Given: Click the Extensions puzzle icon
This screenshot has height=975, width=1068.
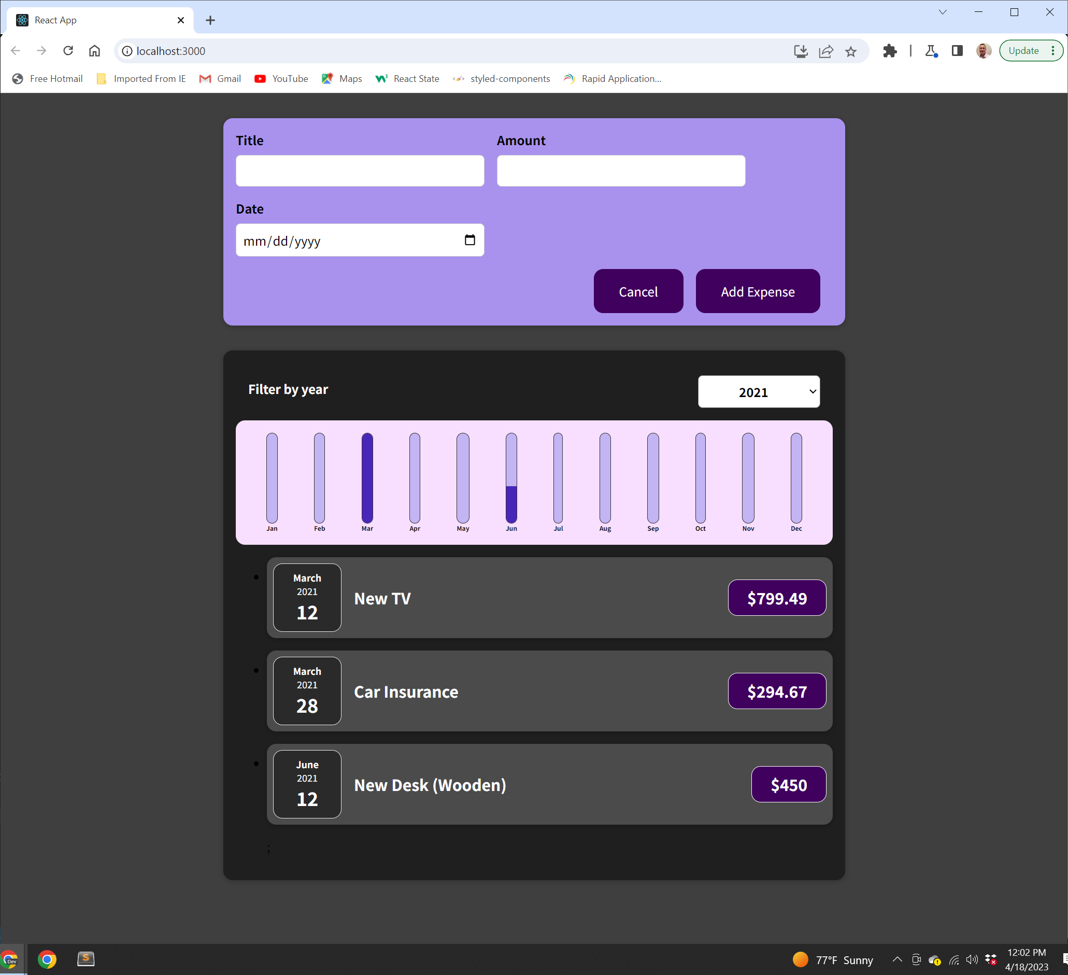Looking at the screenshot, I should coord(889,51).
